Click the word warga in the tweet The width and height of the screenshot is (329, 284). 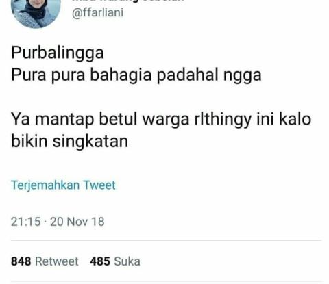pos(166,120)
